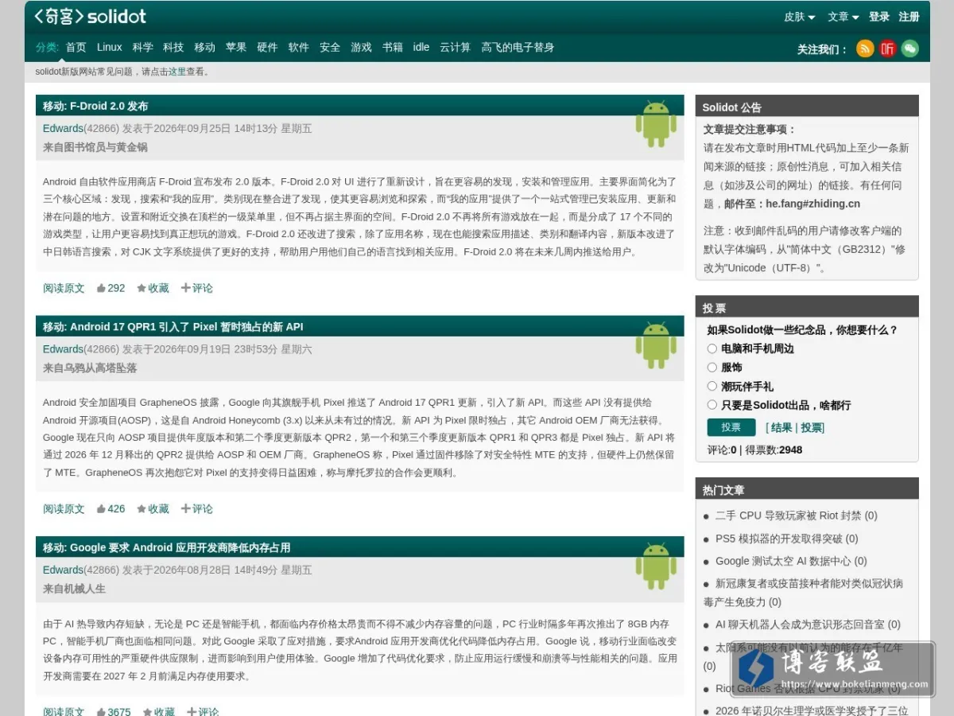This screenshot has height=716, width=954.
Task: Expand the 皮肤 skin dropdown
Action: click(x=800, y=17)
